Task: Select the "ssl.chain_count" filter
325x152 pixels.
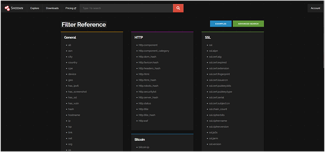Action: click(x=218, y=109)
